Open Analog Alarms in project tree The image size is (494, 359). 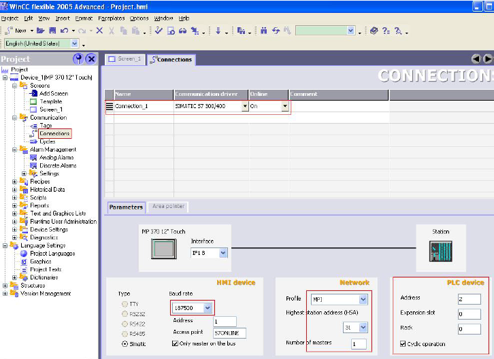(x=56, y=158)
